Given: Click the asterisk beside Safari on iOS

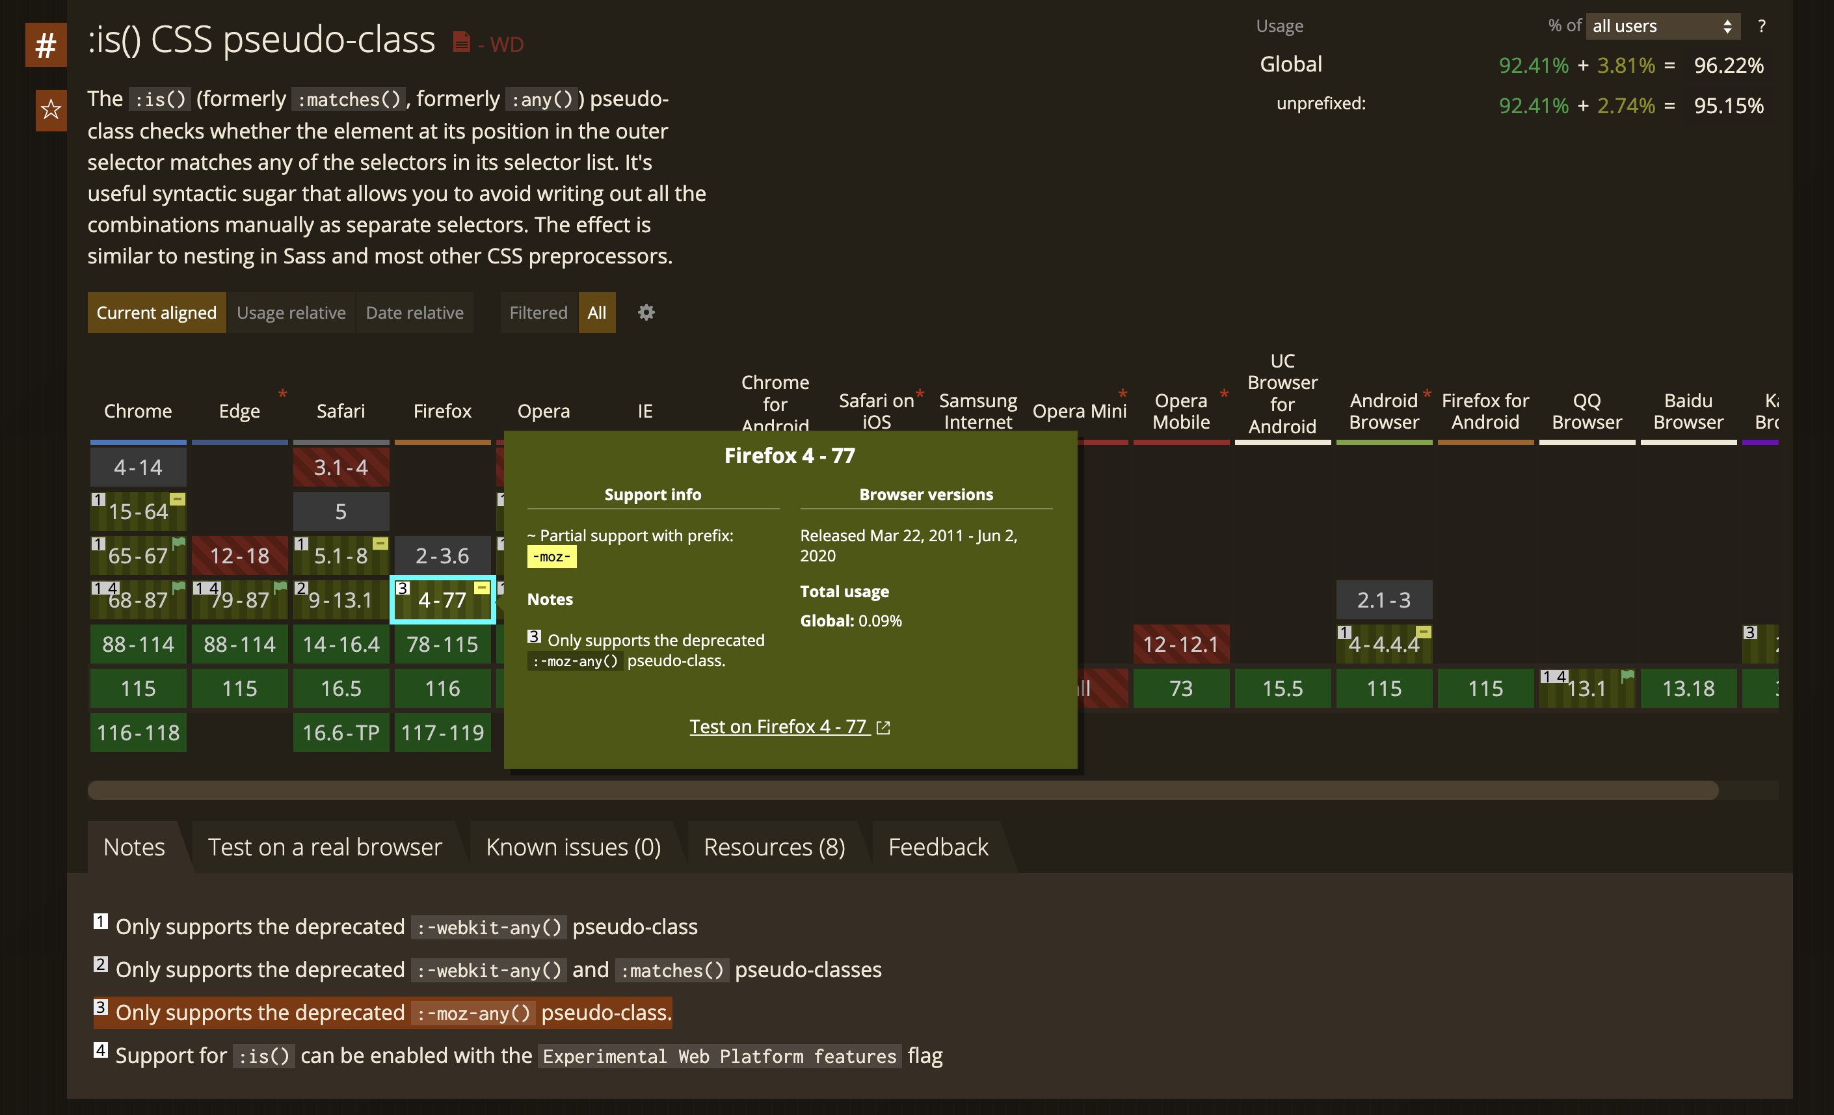Looking at the screenshot, I should [x=920, y=394].
